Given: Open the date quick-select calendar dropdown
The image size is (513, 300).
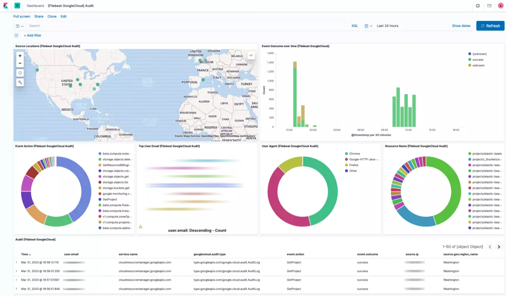Looking at the screenshot, I should (x=368, y=26).
